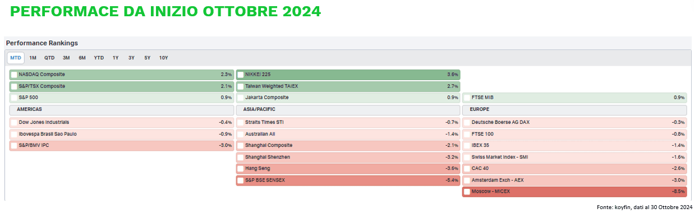The image size is (694, 213).
Task: Check the Moscow - MICEX checkbox
Action: 467,192
